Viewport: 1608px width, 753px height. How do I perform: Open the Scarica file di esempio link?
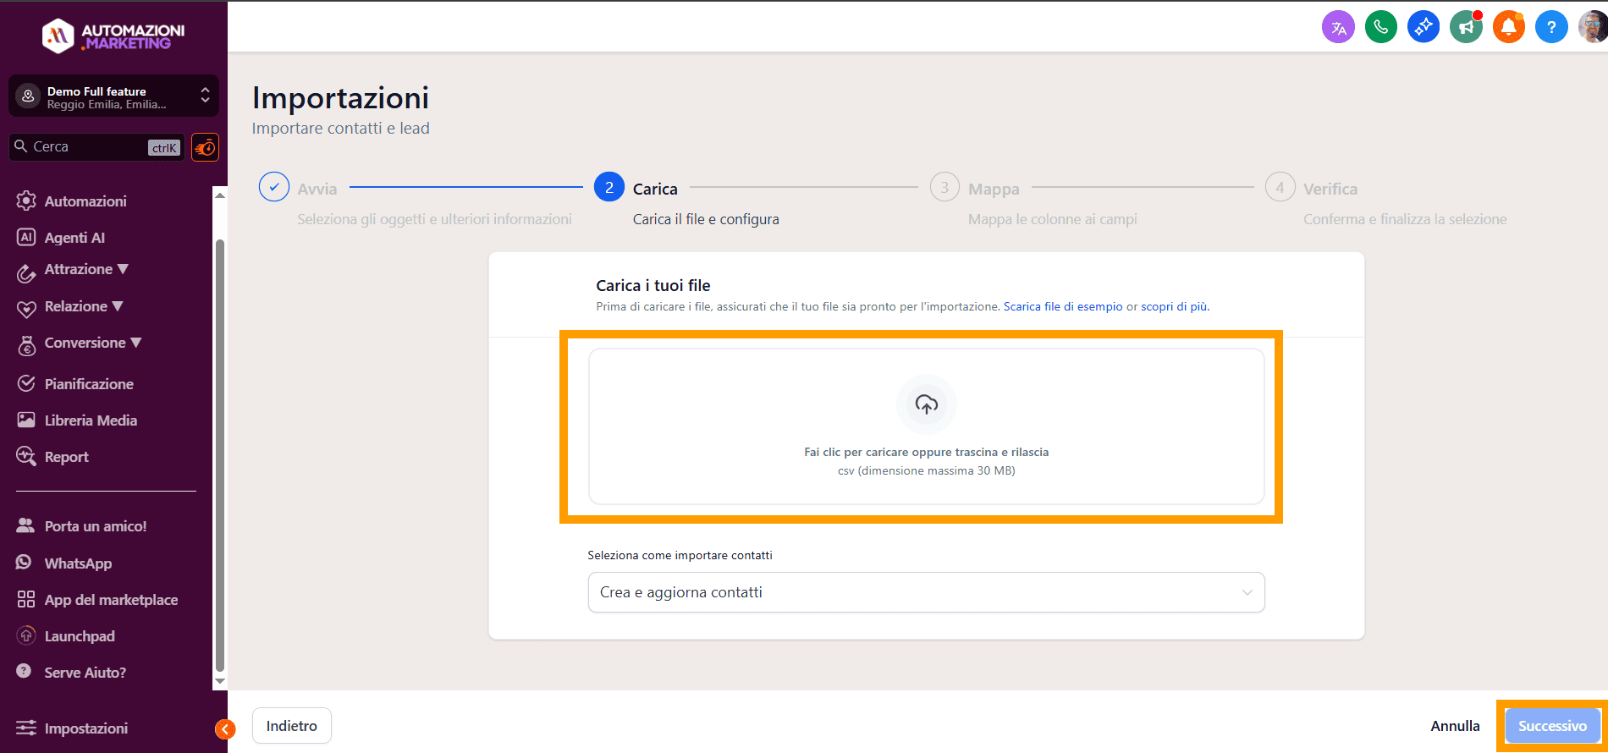tap(1063, 306)
